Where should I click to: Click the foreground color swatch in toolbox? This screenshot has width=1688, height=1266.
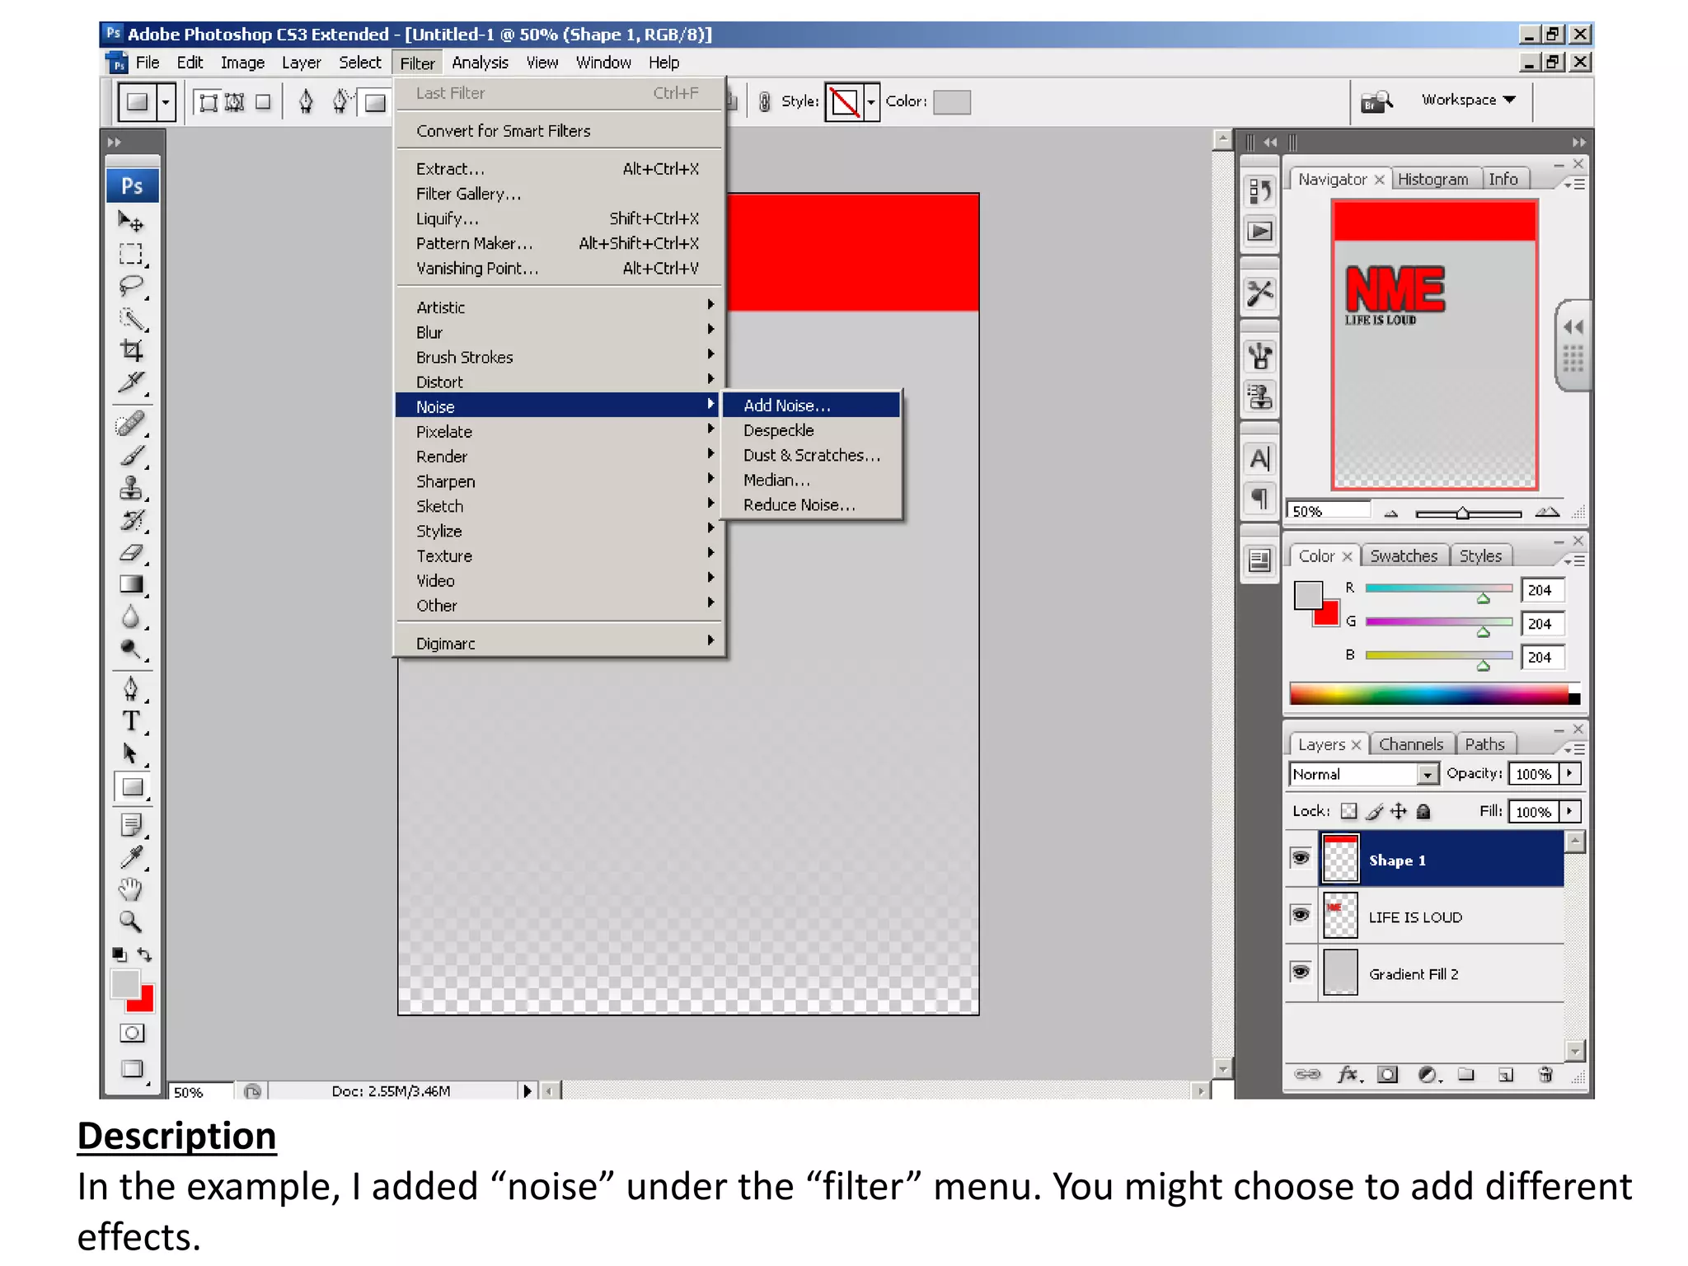click(125, 984)
